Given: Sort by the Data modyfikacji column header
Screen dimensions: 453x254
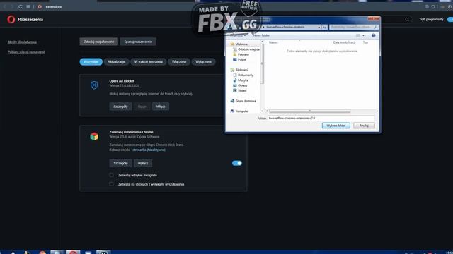Looking at the screenshot, I should [344, 42].
